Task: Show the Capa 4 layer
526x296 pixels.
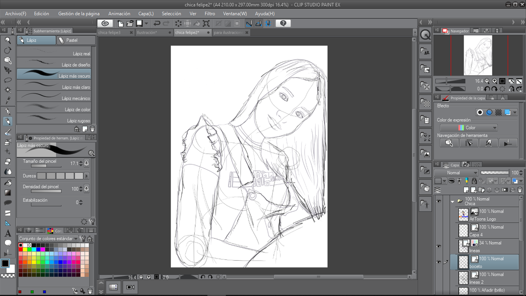Action: 438,230
